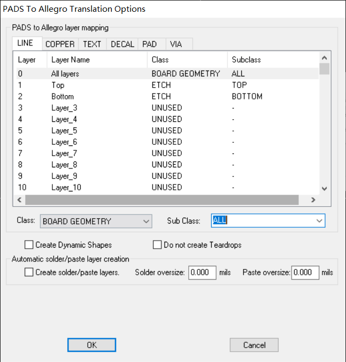Select the 'Layer_9' row
The height and width of the screenshot is (362, 346).
pos(167,176)
